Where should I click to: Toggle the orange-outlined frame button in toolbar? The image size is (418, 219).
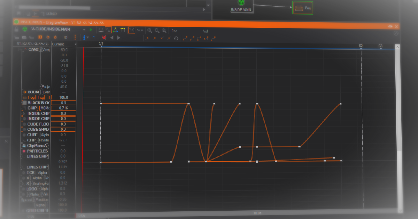(x=132, y=30)
